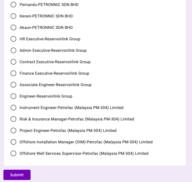Pick Project Engineer-Petrofac radio button
The height and width of the screenshot is (182, 192).
click(x=13, y=130)
